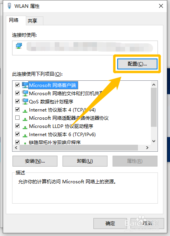Click the list scroll up arrow
The width and height of the screenshot is (170, 236).
click(x=154, y=85)
